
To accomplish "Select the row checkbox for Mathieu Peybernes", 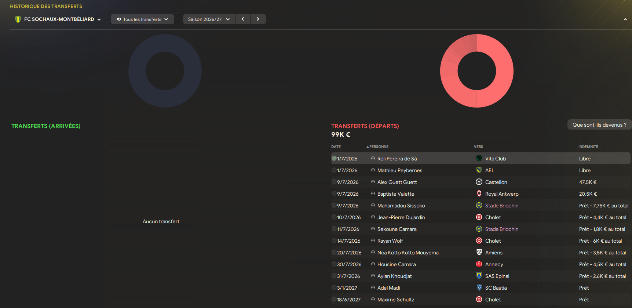I will (x=334, y=170).
